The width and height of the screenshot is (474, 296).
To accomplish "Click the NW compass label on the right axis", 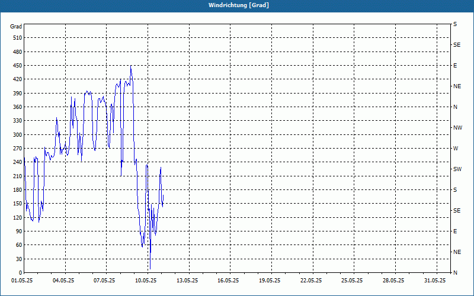I will 457,128.
